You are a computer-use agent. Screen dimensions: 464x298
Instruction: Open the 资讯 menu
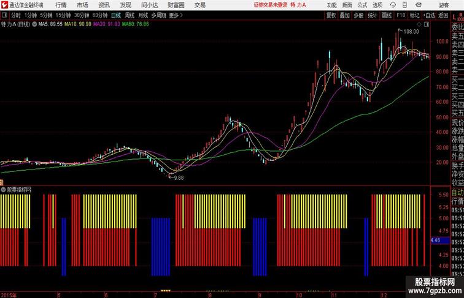pyautogui.click(x=104, y=5)
